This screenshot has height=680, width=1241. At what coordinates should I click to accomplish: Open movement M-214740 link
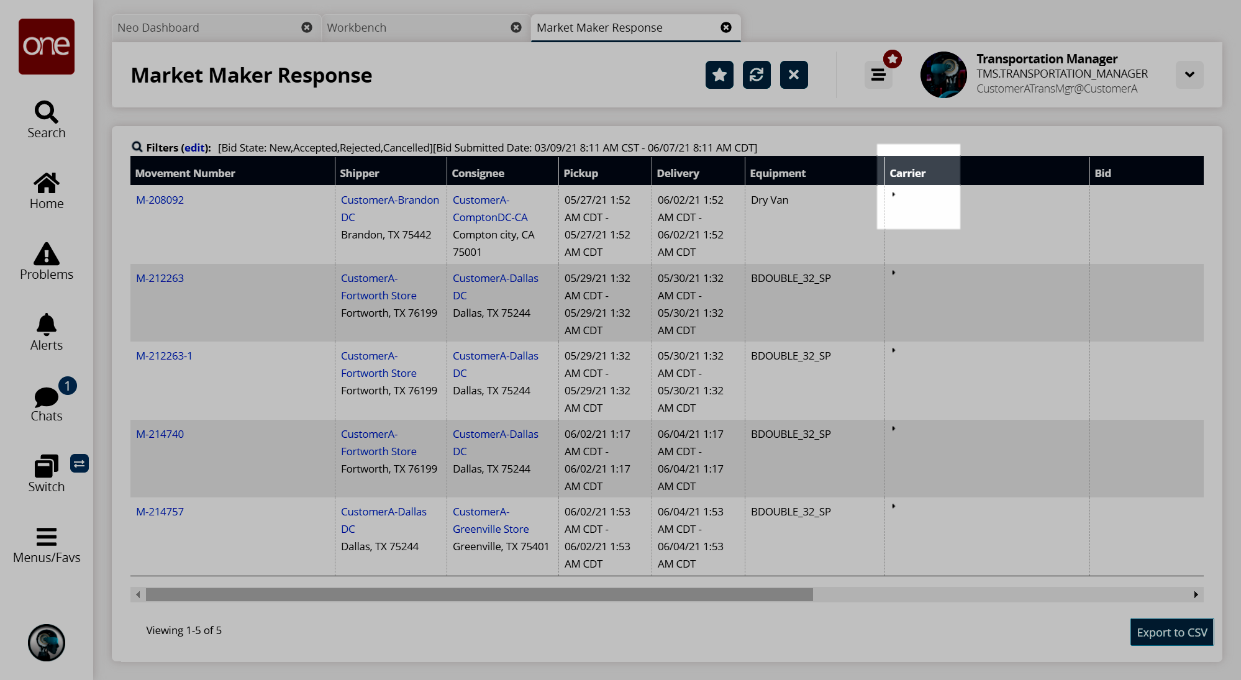point(160,434)
